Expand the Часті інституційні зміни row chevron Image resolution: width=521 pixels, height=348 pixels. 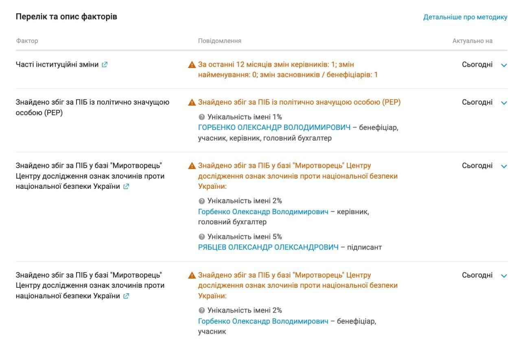click(x=504, y=65)
